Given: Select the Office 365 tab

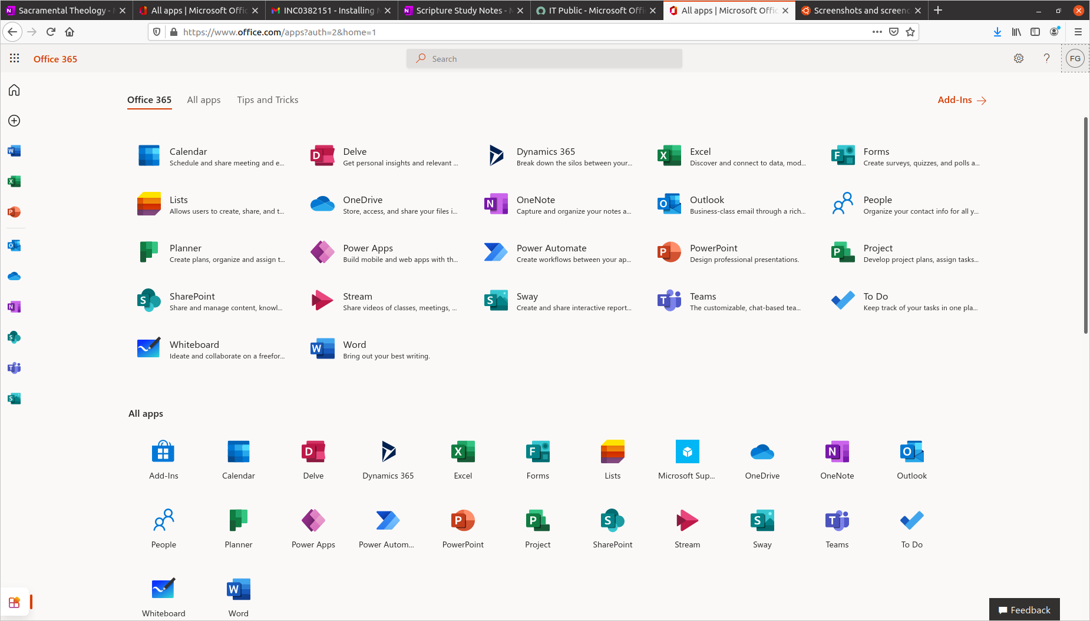Looking at the screenshot, I should coord(150,100).
